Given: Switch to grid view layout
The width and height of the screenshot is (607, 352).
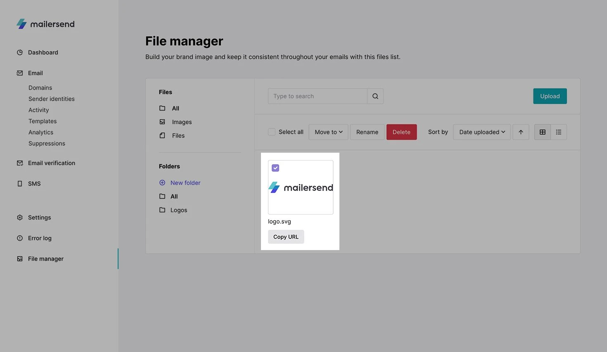Looking at the screenshot, I should point(542,132).
